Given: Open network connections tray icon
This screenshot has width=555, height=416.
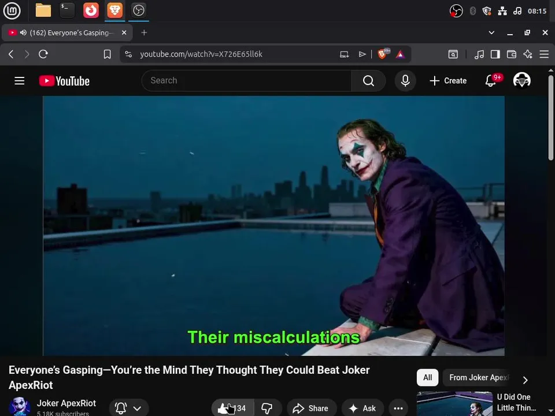Looking at the screenshot, I should [x=502, y=11].
